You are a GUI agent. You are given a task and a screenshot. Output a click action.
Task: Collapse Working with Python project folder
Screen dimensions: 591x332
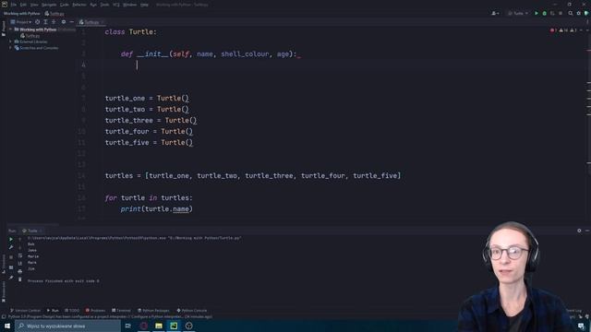11,30
